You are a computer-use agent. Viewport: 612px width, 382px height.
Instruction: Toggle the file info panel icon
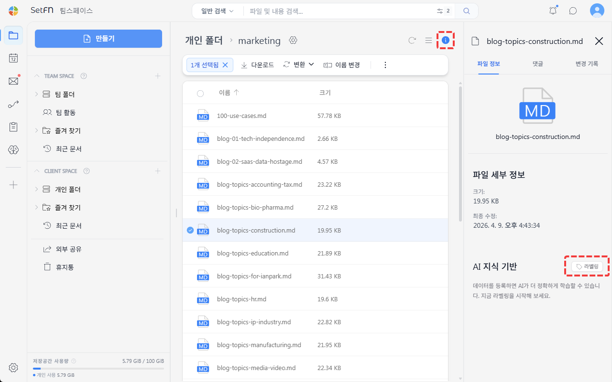coord(446,41)
